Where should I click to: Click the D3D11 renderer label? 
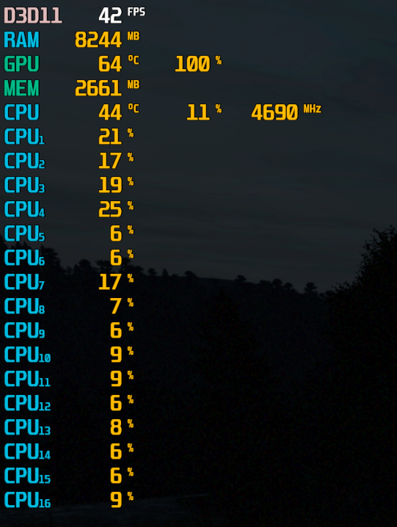tap(33, 15)
